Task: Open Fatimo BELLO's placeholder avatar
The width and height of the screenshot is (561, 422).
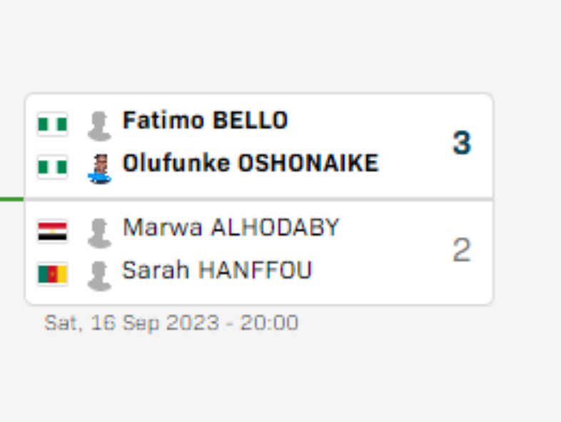Action: [x=99, y=126]
